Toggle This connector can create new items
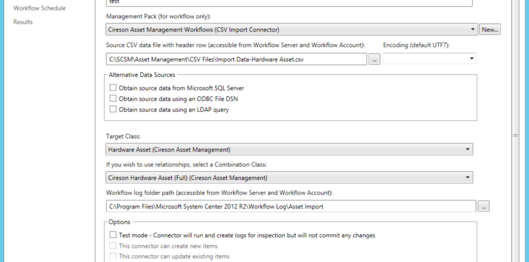Image resolution: width=529 pixels, height=262 pixels. point(113,245)
